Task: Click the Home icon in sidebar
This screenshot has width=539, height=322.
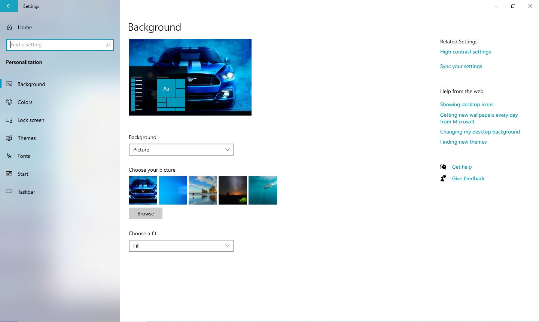Action: pyautogui.click(x=10, y=27)
